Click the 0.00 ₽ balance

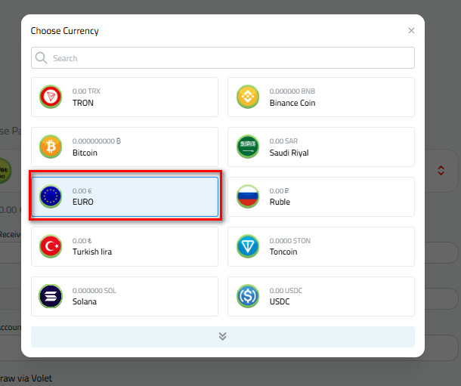279,191
